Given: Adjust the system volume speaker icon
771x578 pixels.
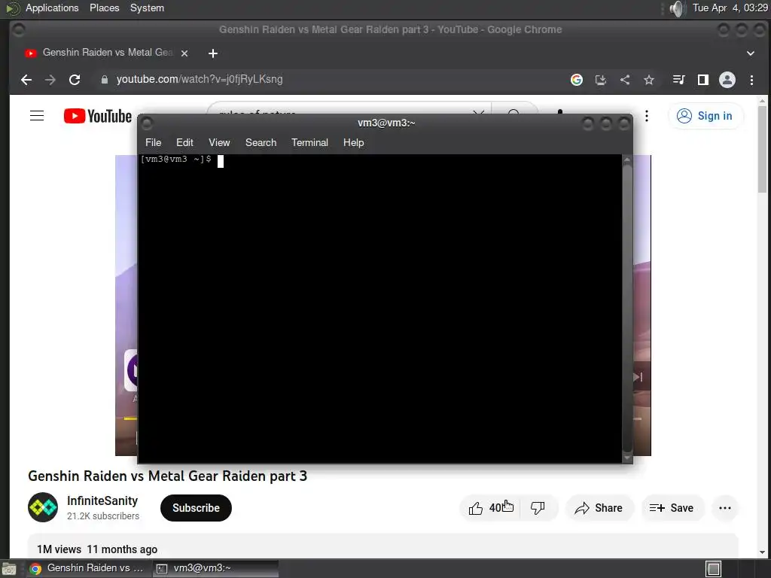Looking at the screenshot, I should pos(677,8).
